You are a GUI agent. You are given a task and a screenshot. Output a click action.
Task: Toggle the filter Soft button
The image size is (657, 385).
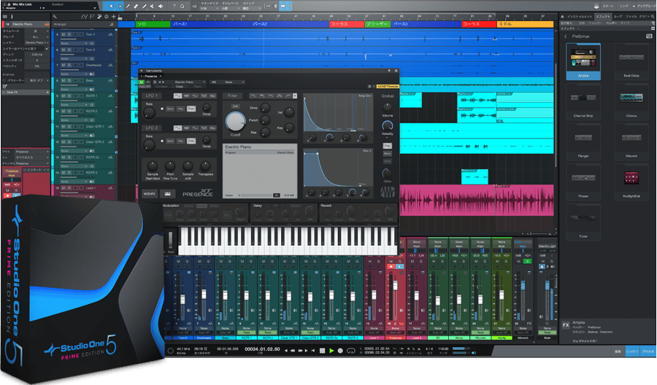[235, 106]
